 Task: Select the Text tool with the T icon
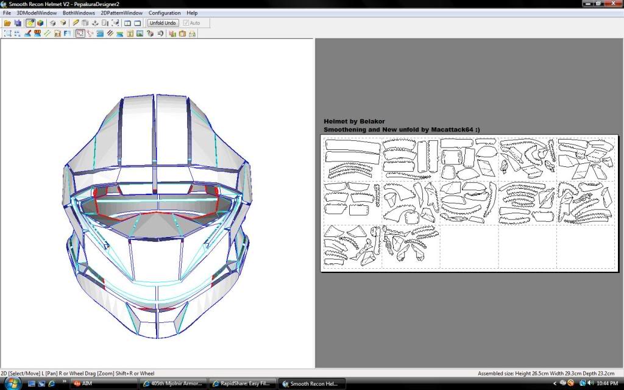(x=130, y=34)
